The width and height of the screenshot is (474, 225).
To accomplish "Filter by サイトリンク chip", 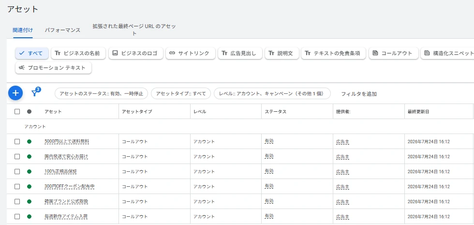I will pyautogui.click(x=191, y=53).
